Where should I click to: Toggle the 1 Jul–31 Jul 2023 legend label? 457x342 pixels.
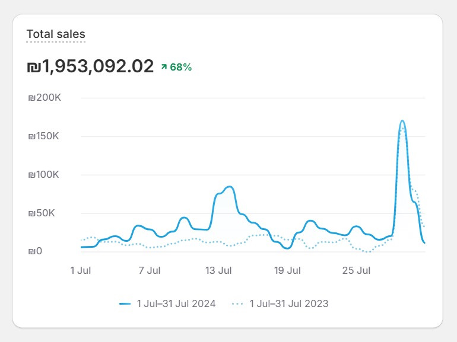288,303
